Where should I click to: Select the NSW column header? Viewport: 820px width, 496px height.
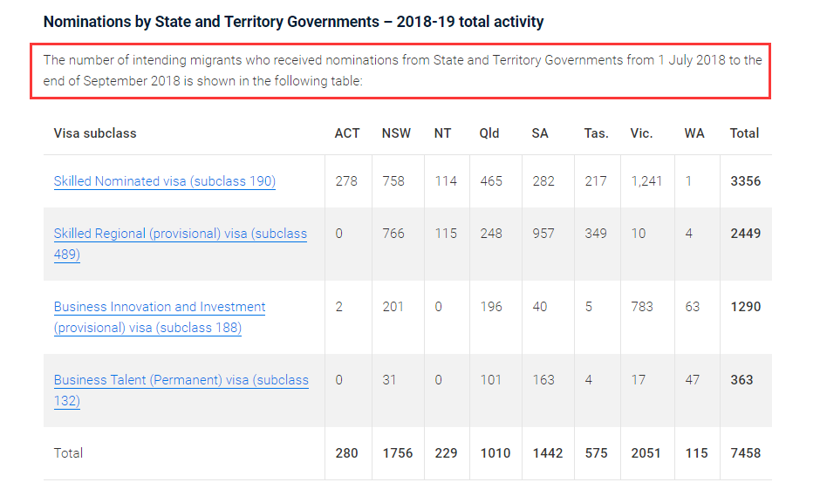pyautogui.click(x=396, y=133)
